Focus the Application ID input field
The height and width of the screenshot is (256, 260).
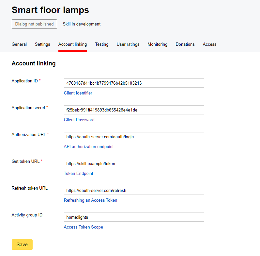134,83
